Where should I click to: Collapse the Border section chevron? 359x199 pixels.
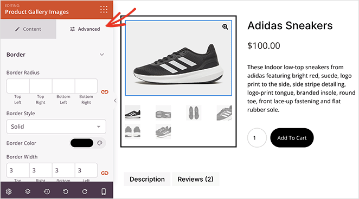[102, 55]
